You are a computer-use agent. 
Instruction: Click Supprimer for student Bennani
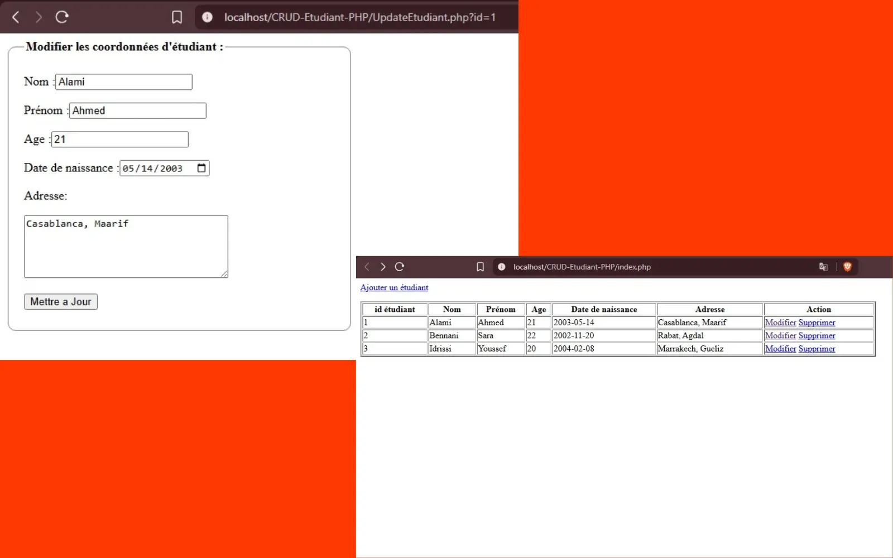(817, 336)
